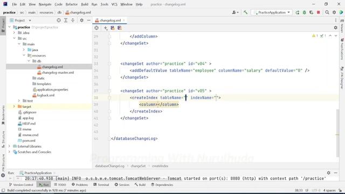Open the Problems tool window
The height and width of the screenshot is (194, 345).
(x=80, y=185)
